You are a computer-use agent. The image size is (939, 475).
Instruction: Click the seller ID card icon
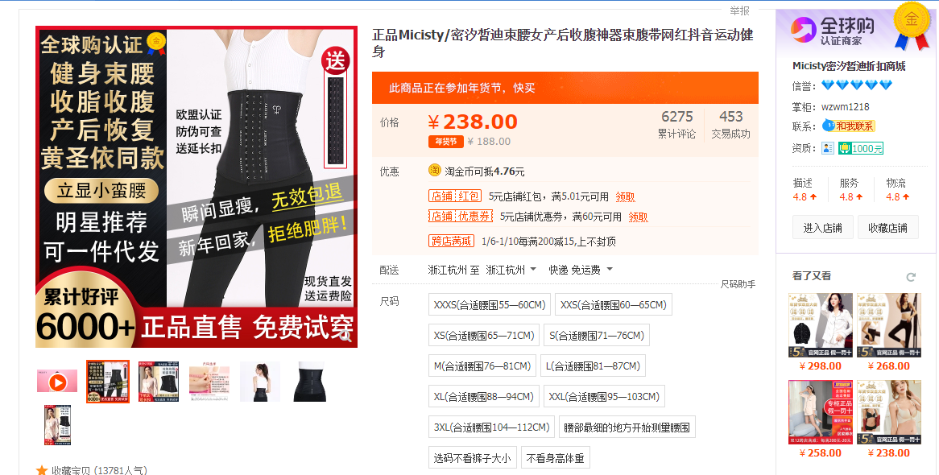point(828,148)
